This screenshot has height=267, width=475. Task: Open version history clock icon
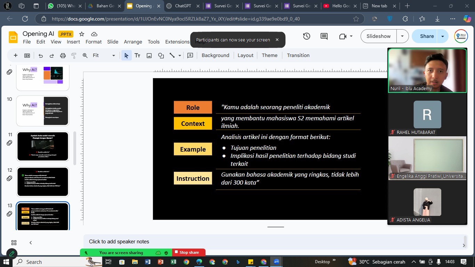point(306,36)
